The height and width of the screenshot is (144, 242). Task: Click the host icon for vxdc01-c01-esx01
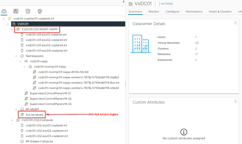point(22,35)
